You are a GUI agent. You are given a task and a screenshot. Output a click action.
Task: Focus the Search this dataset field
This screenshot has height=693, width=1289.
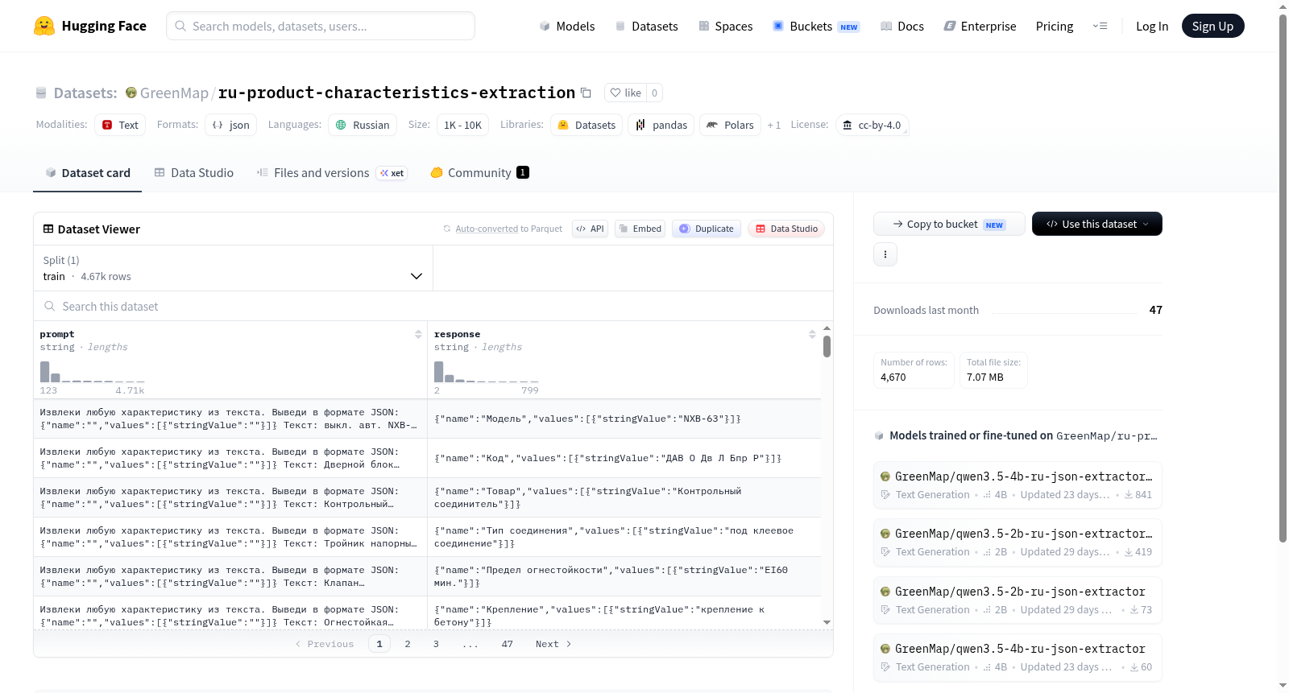click(x=433, y=306)
